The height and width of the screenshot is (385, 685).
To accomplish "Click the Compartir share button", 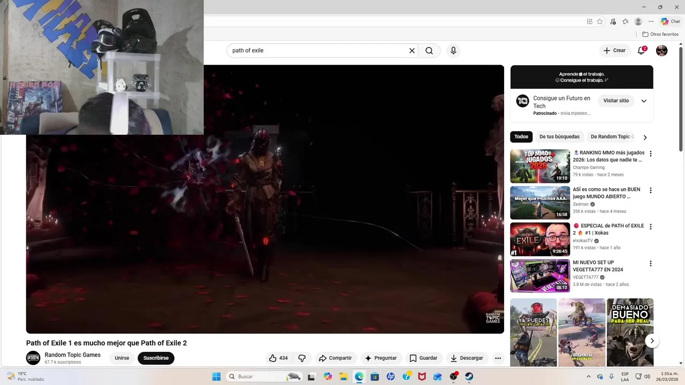I will 335,358.
